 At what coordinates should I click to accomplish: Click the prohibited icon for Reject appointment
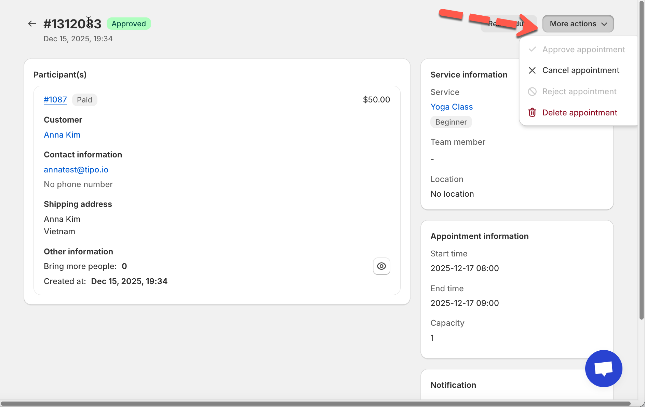coord(532,92)
